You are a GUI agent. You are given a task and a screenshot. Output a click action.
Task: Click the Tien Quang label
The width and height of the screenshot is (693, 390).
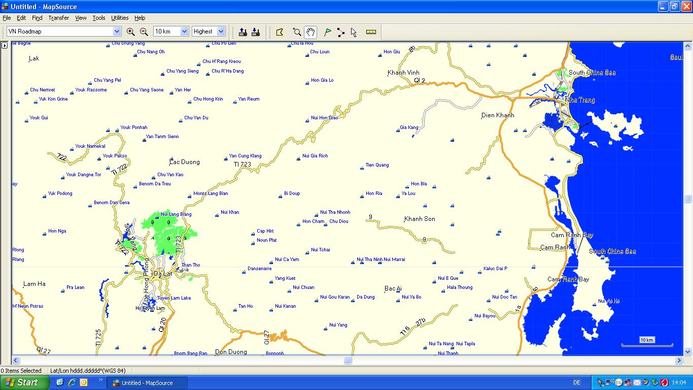click(x=377, y=165)
